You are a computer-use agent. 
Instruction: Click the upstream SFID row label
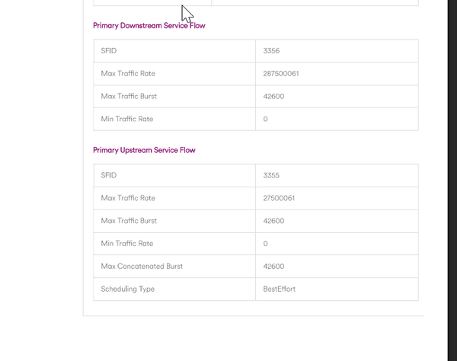click(109, 175)
